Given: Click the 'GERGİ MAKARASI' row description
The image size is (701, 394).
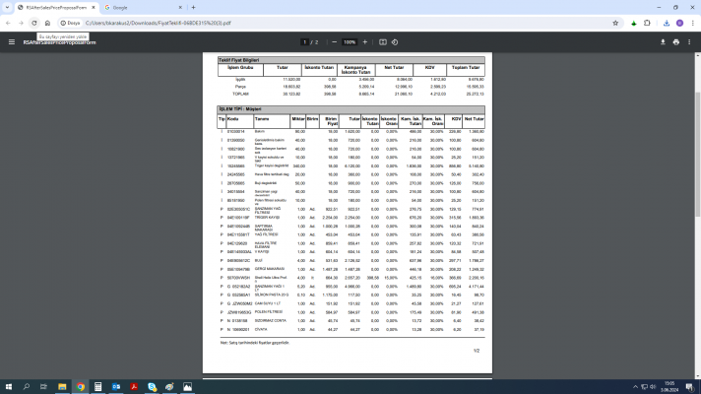Looking at the screenshot, I should click(x=270, y=269).
